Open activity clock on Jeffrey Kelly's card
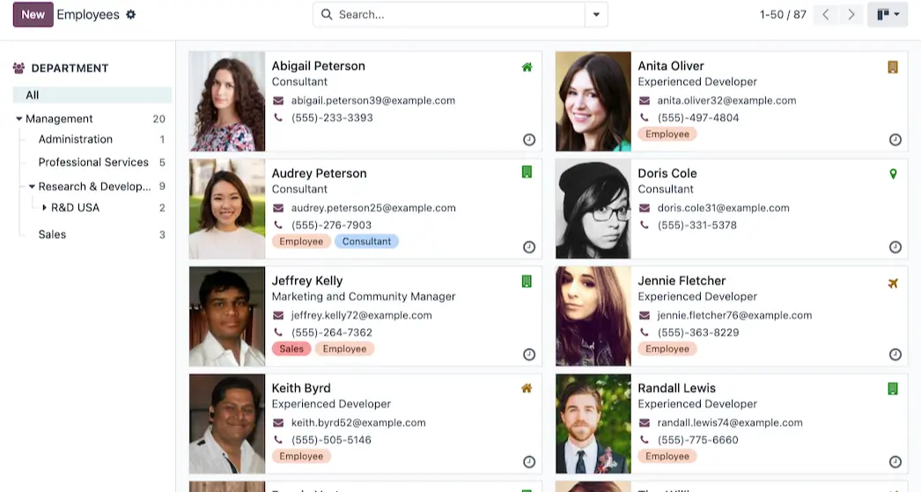This screenshot has width=921, height=492. (529, 355)
